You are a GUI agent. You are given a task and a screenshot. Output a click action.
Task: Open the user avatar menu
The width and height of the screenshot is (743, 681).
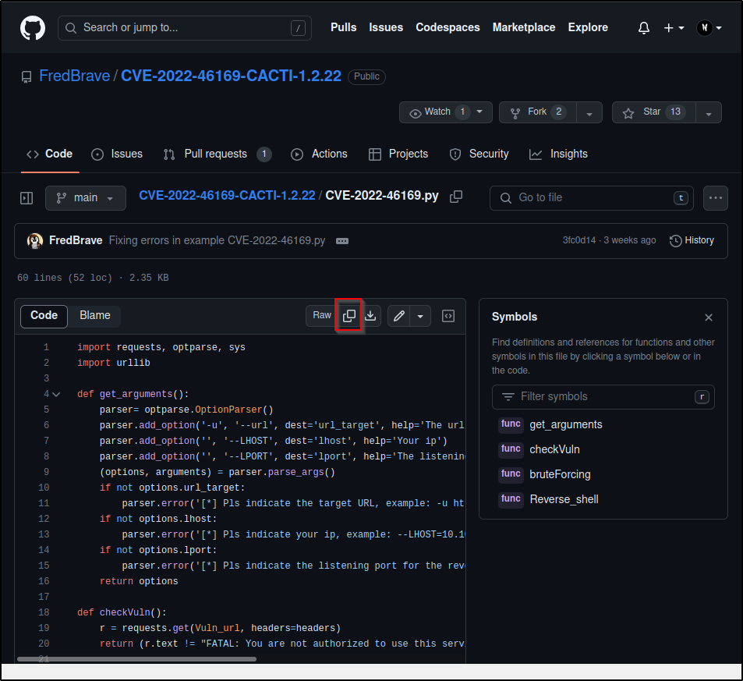pos(709,28)
